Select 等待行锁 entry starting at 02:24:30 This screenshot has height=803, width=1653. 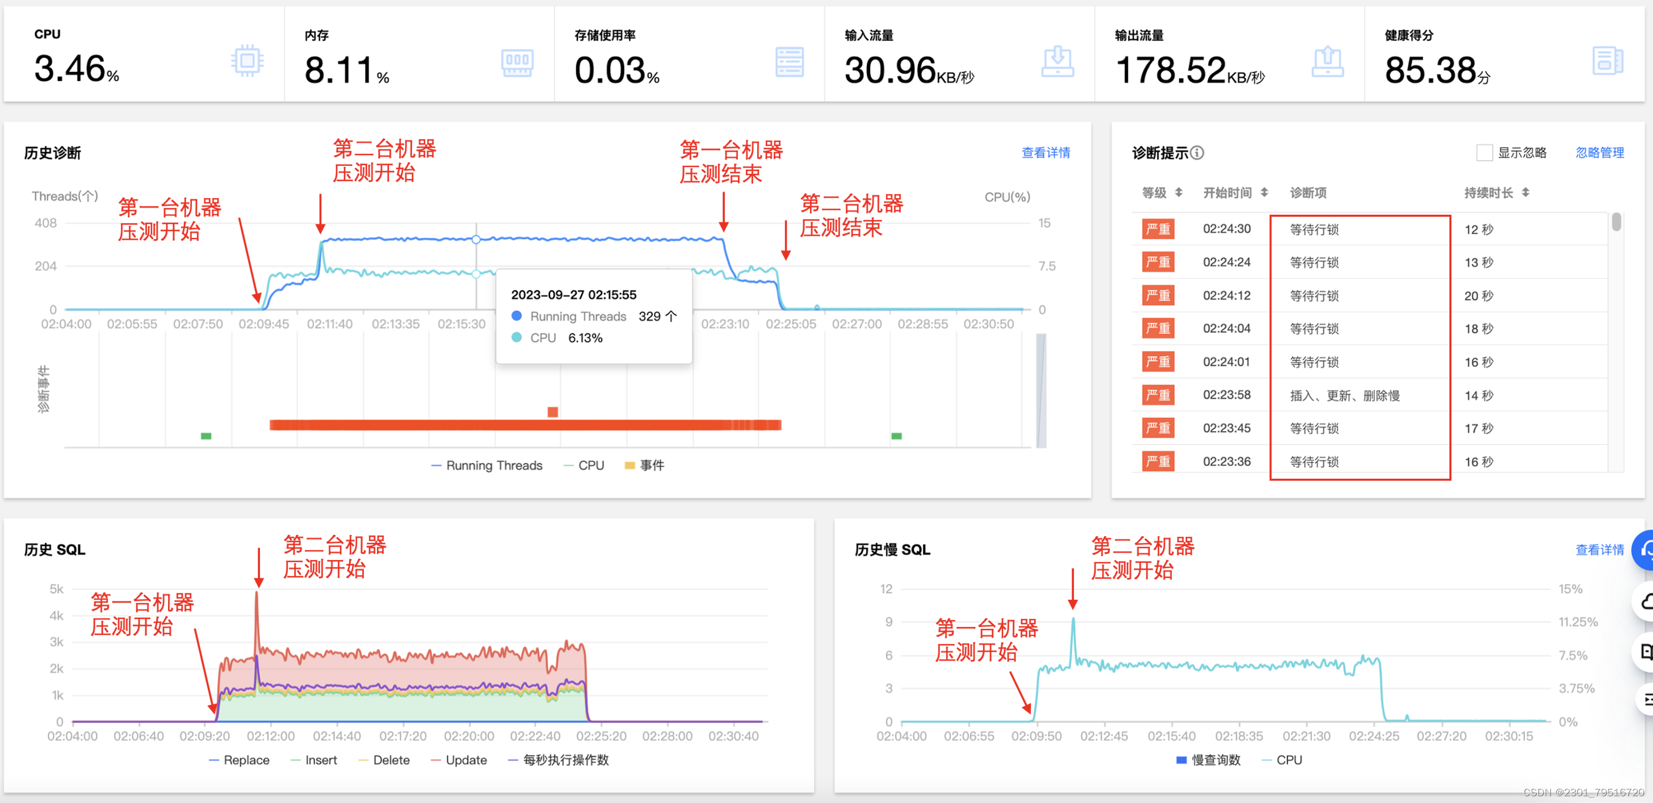click(1315, 230)
